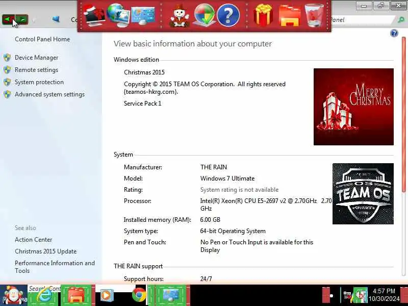Open System protection link
The width and height of the screenshot is (408, 306).
[x=39, y=82]
